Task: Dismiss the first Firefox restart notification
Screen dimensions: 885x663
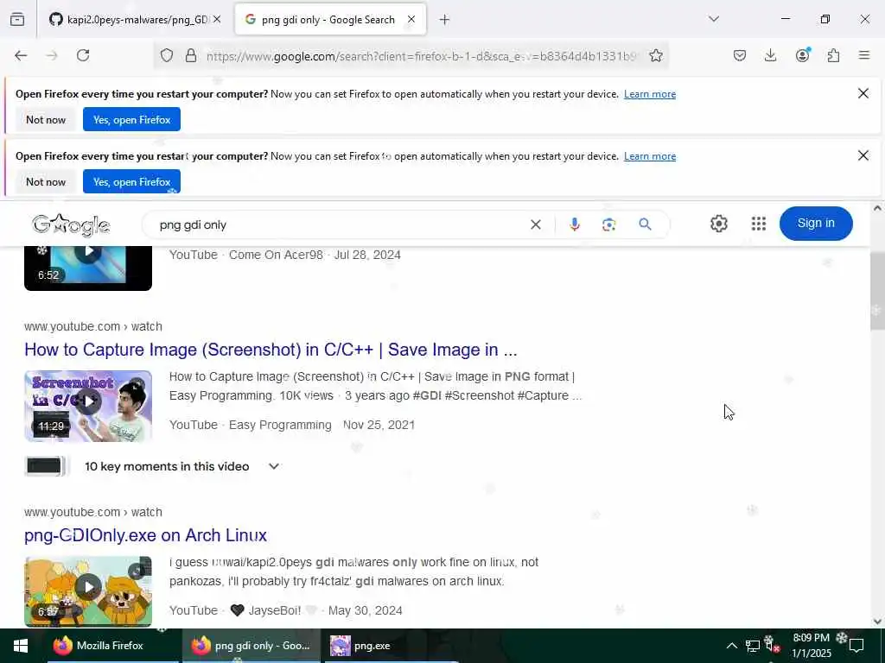Action: coord(863,93)
